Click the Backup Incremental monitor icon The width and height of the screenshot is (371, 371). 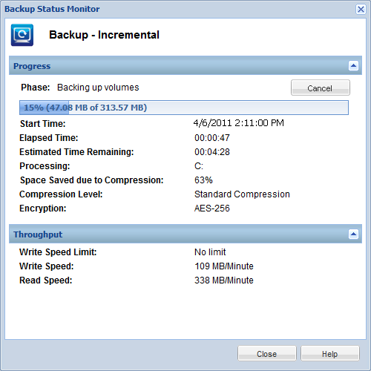click(x=22, y=35)
